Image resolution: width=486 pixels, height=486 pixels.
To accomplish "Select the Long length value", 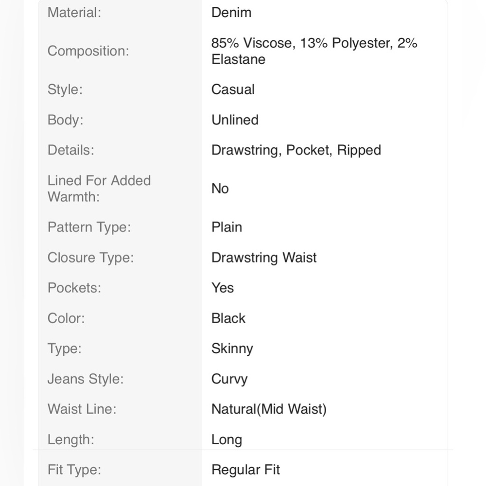I will [226, 440].
